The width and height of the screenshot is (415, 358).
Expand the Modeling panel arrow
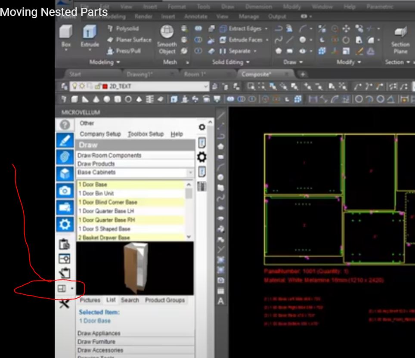(x=118, y=62)
